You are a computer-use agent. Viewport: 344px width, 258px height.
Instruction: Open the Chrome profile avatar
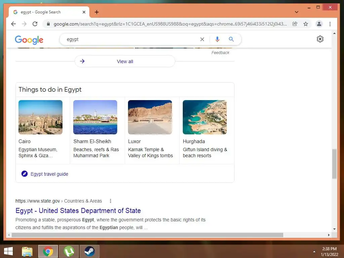click(x=319, y=24)
